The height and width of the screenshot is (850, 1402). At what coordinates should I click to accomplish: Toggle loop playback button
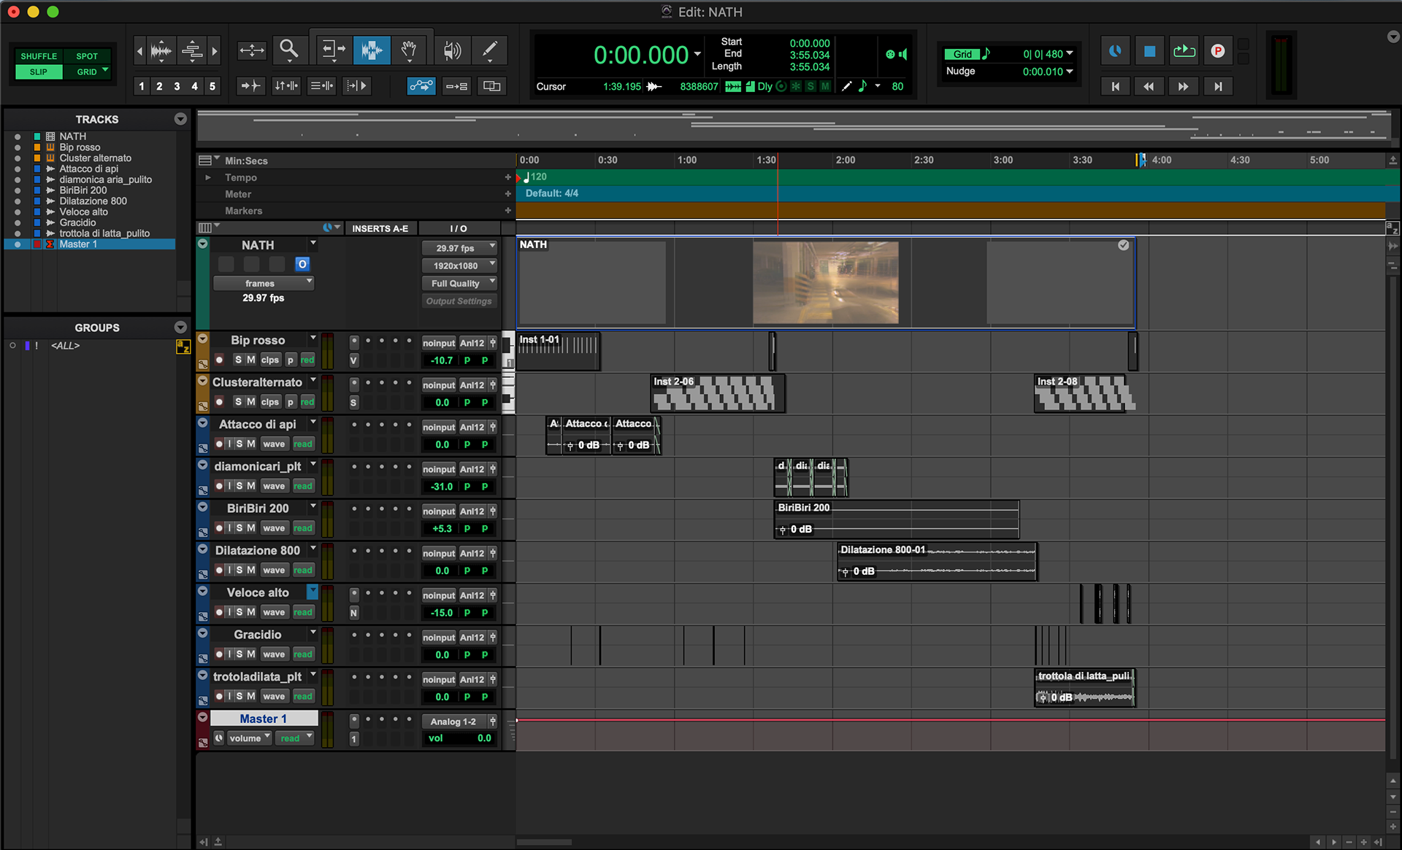coord(1184,51)
